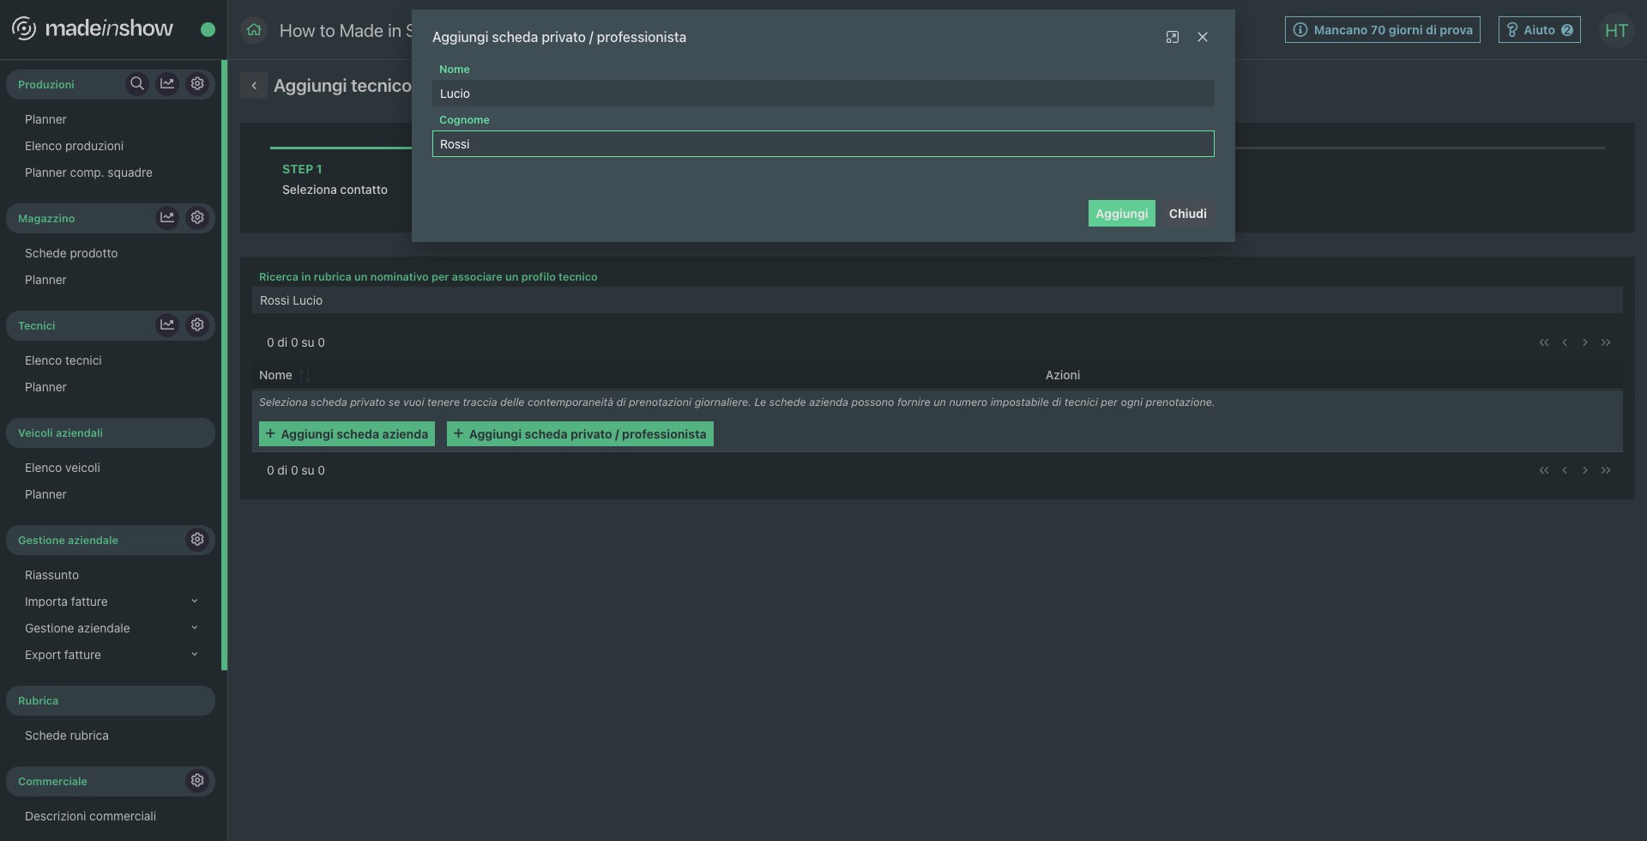The height and width of the screenshot is (841, 1647).
Task: Click the search icon in Produzioni section
Action: click(136, 84)
